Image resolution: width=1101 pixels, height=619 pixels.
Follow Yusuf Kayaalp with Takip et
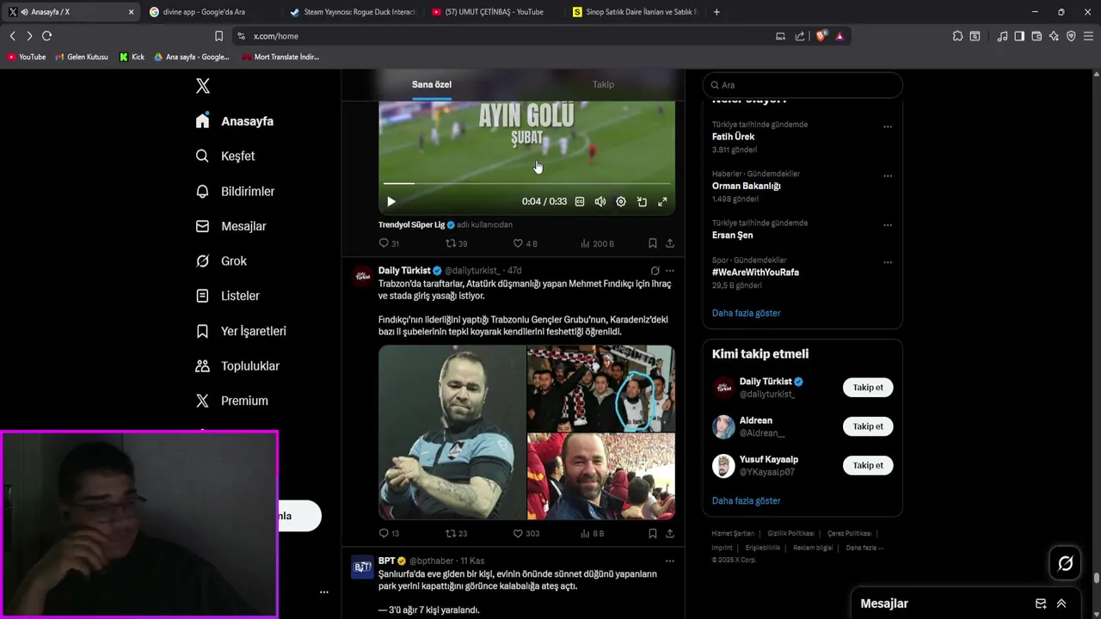(x=868, y=465)
